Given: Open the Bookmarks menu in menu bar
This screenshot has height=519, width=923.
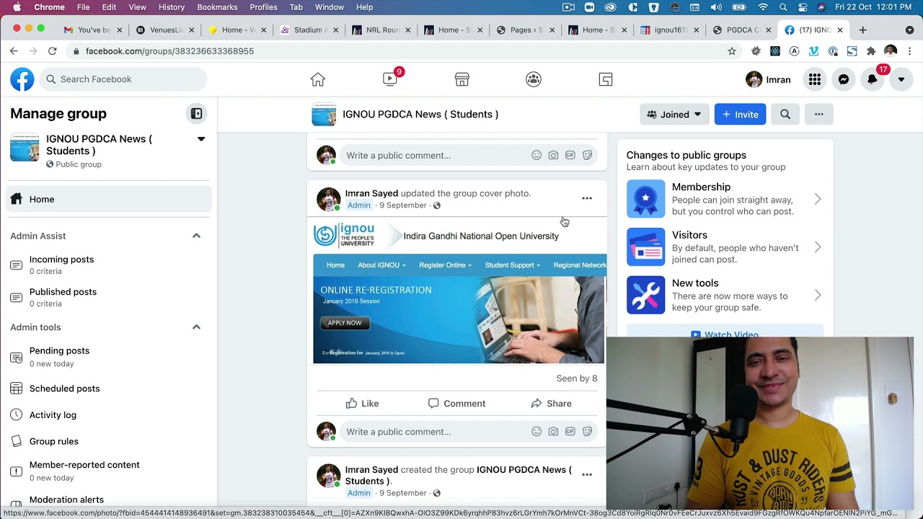Looking at the screenshot, I should click(217, 7).
